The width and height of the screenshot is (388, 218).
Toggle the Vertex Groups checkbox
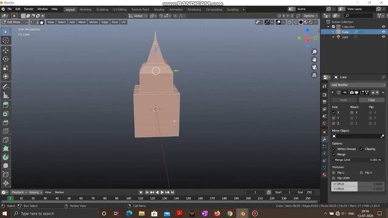[333, 149]
